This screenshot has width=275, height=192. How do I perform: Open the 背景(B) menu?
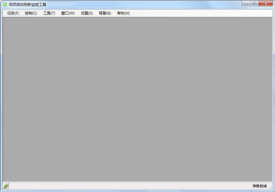click(x=105, y=13)
